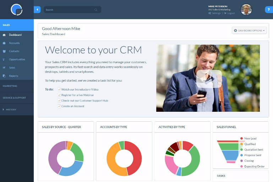The width and height of the screenshot is (273, 182).
Task: Check the Watch our Introductory Video box
Action: point(59,89)
